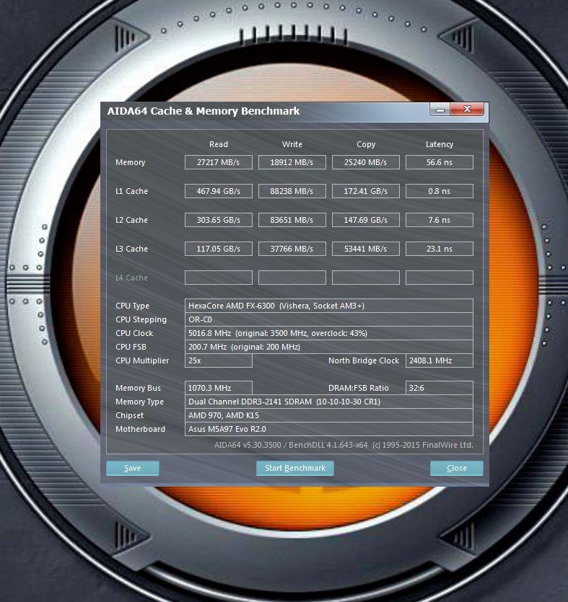568x602 pixels.
Task: Select L3 Cache Latency 23.1 ns
Action: pyautogui.click(x=440, y=249)
